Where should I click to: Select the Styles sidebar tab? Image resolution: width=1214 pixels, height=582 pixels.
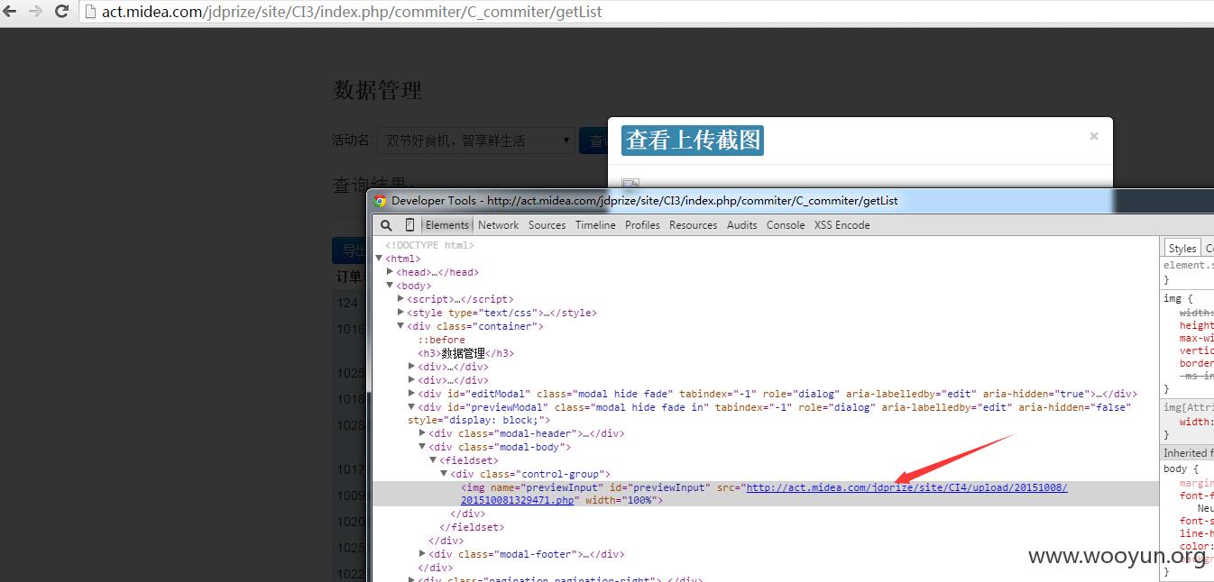point(1182,248)
